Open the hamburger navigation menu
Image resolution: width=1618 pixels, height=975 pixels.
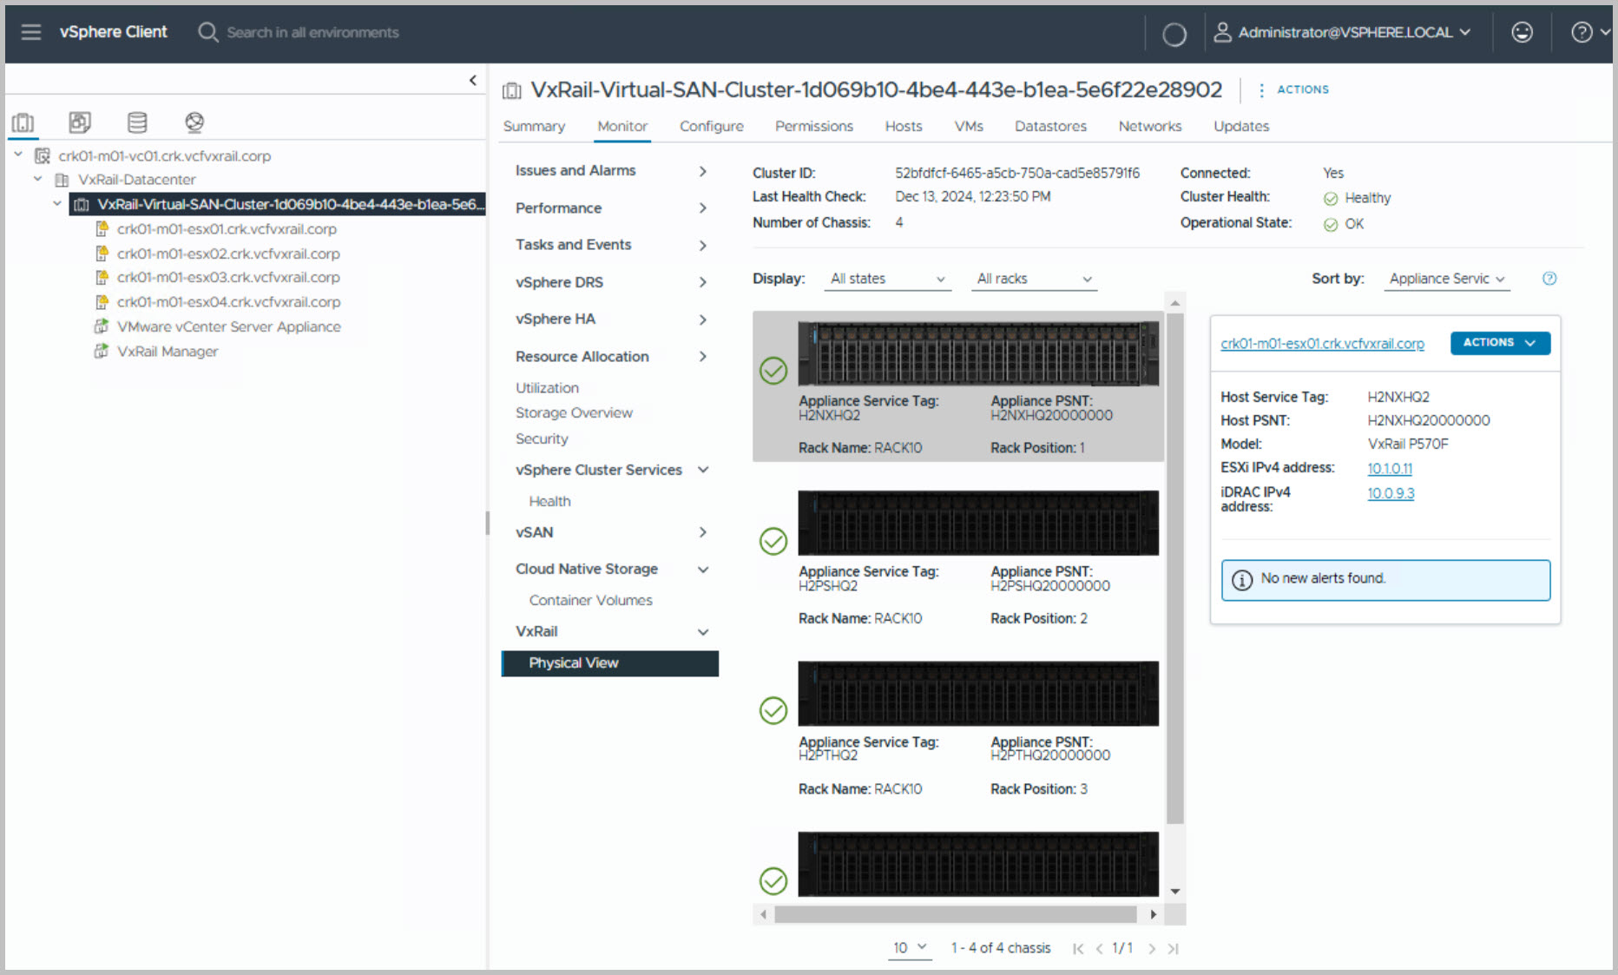(31, 32)
